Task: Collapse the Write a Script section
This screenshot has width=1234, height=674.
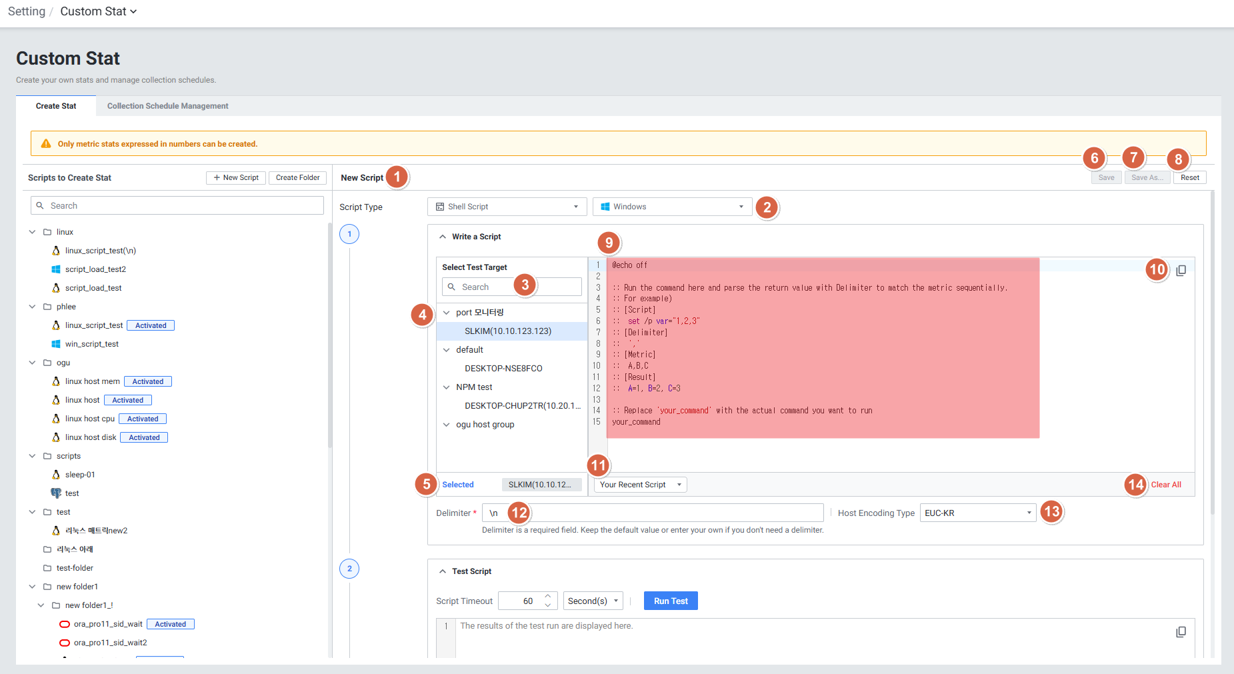Action: [x=443, y=237]
